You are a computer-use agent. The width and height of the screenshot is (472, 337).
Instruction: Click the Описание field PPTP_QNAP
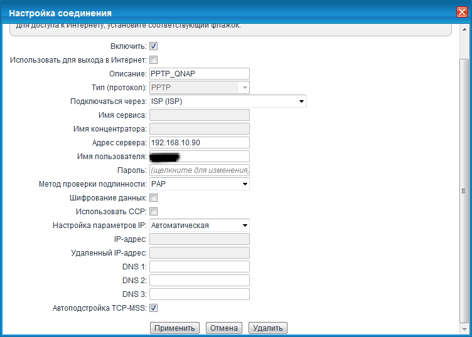199,74
